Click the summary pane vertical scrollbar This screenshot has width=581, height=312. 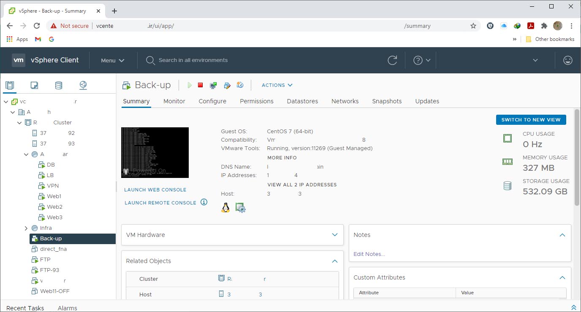click(x=577, y=157)
